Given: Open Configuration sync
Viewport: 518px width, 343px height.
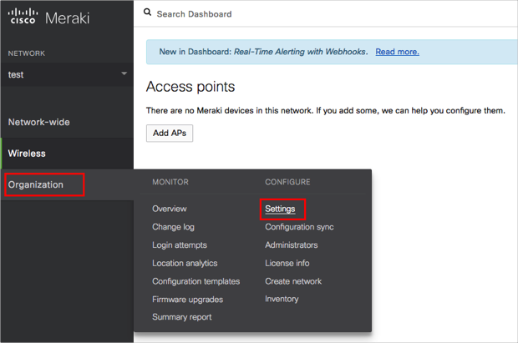Looking at the screenshot, I should tap(299, 227).
